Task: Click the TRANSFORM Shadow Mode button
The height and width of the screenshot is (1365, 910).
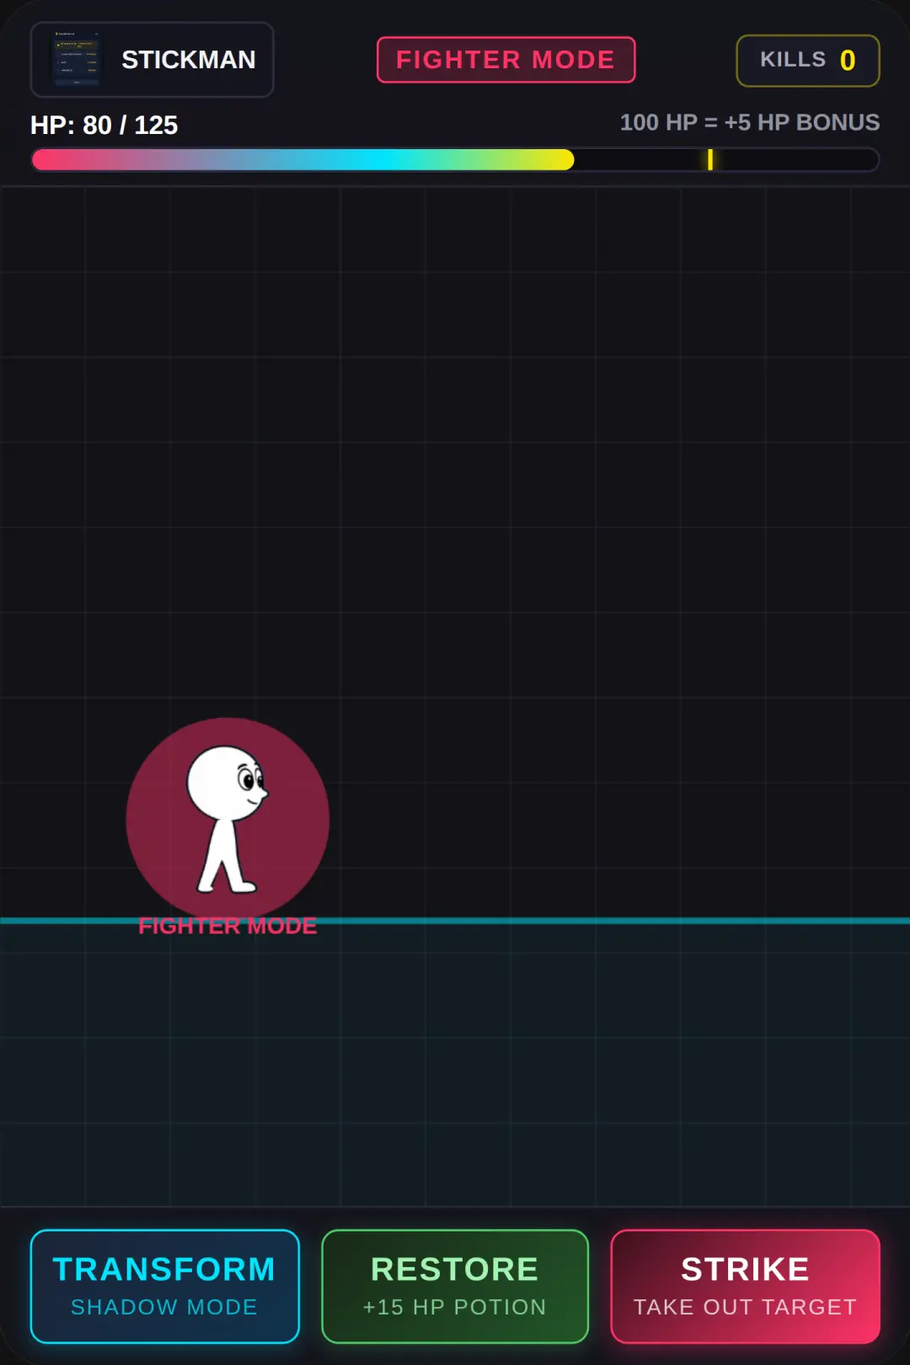Action: [x=165, y=1286]
